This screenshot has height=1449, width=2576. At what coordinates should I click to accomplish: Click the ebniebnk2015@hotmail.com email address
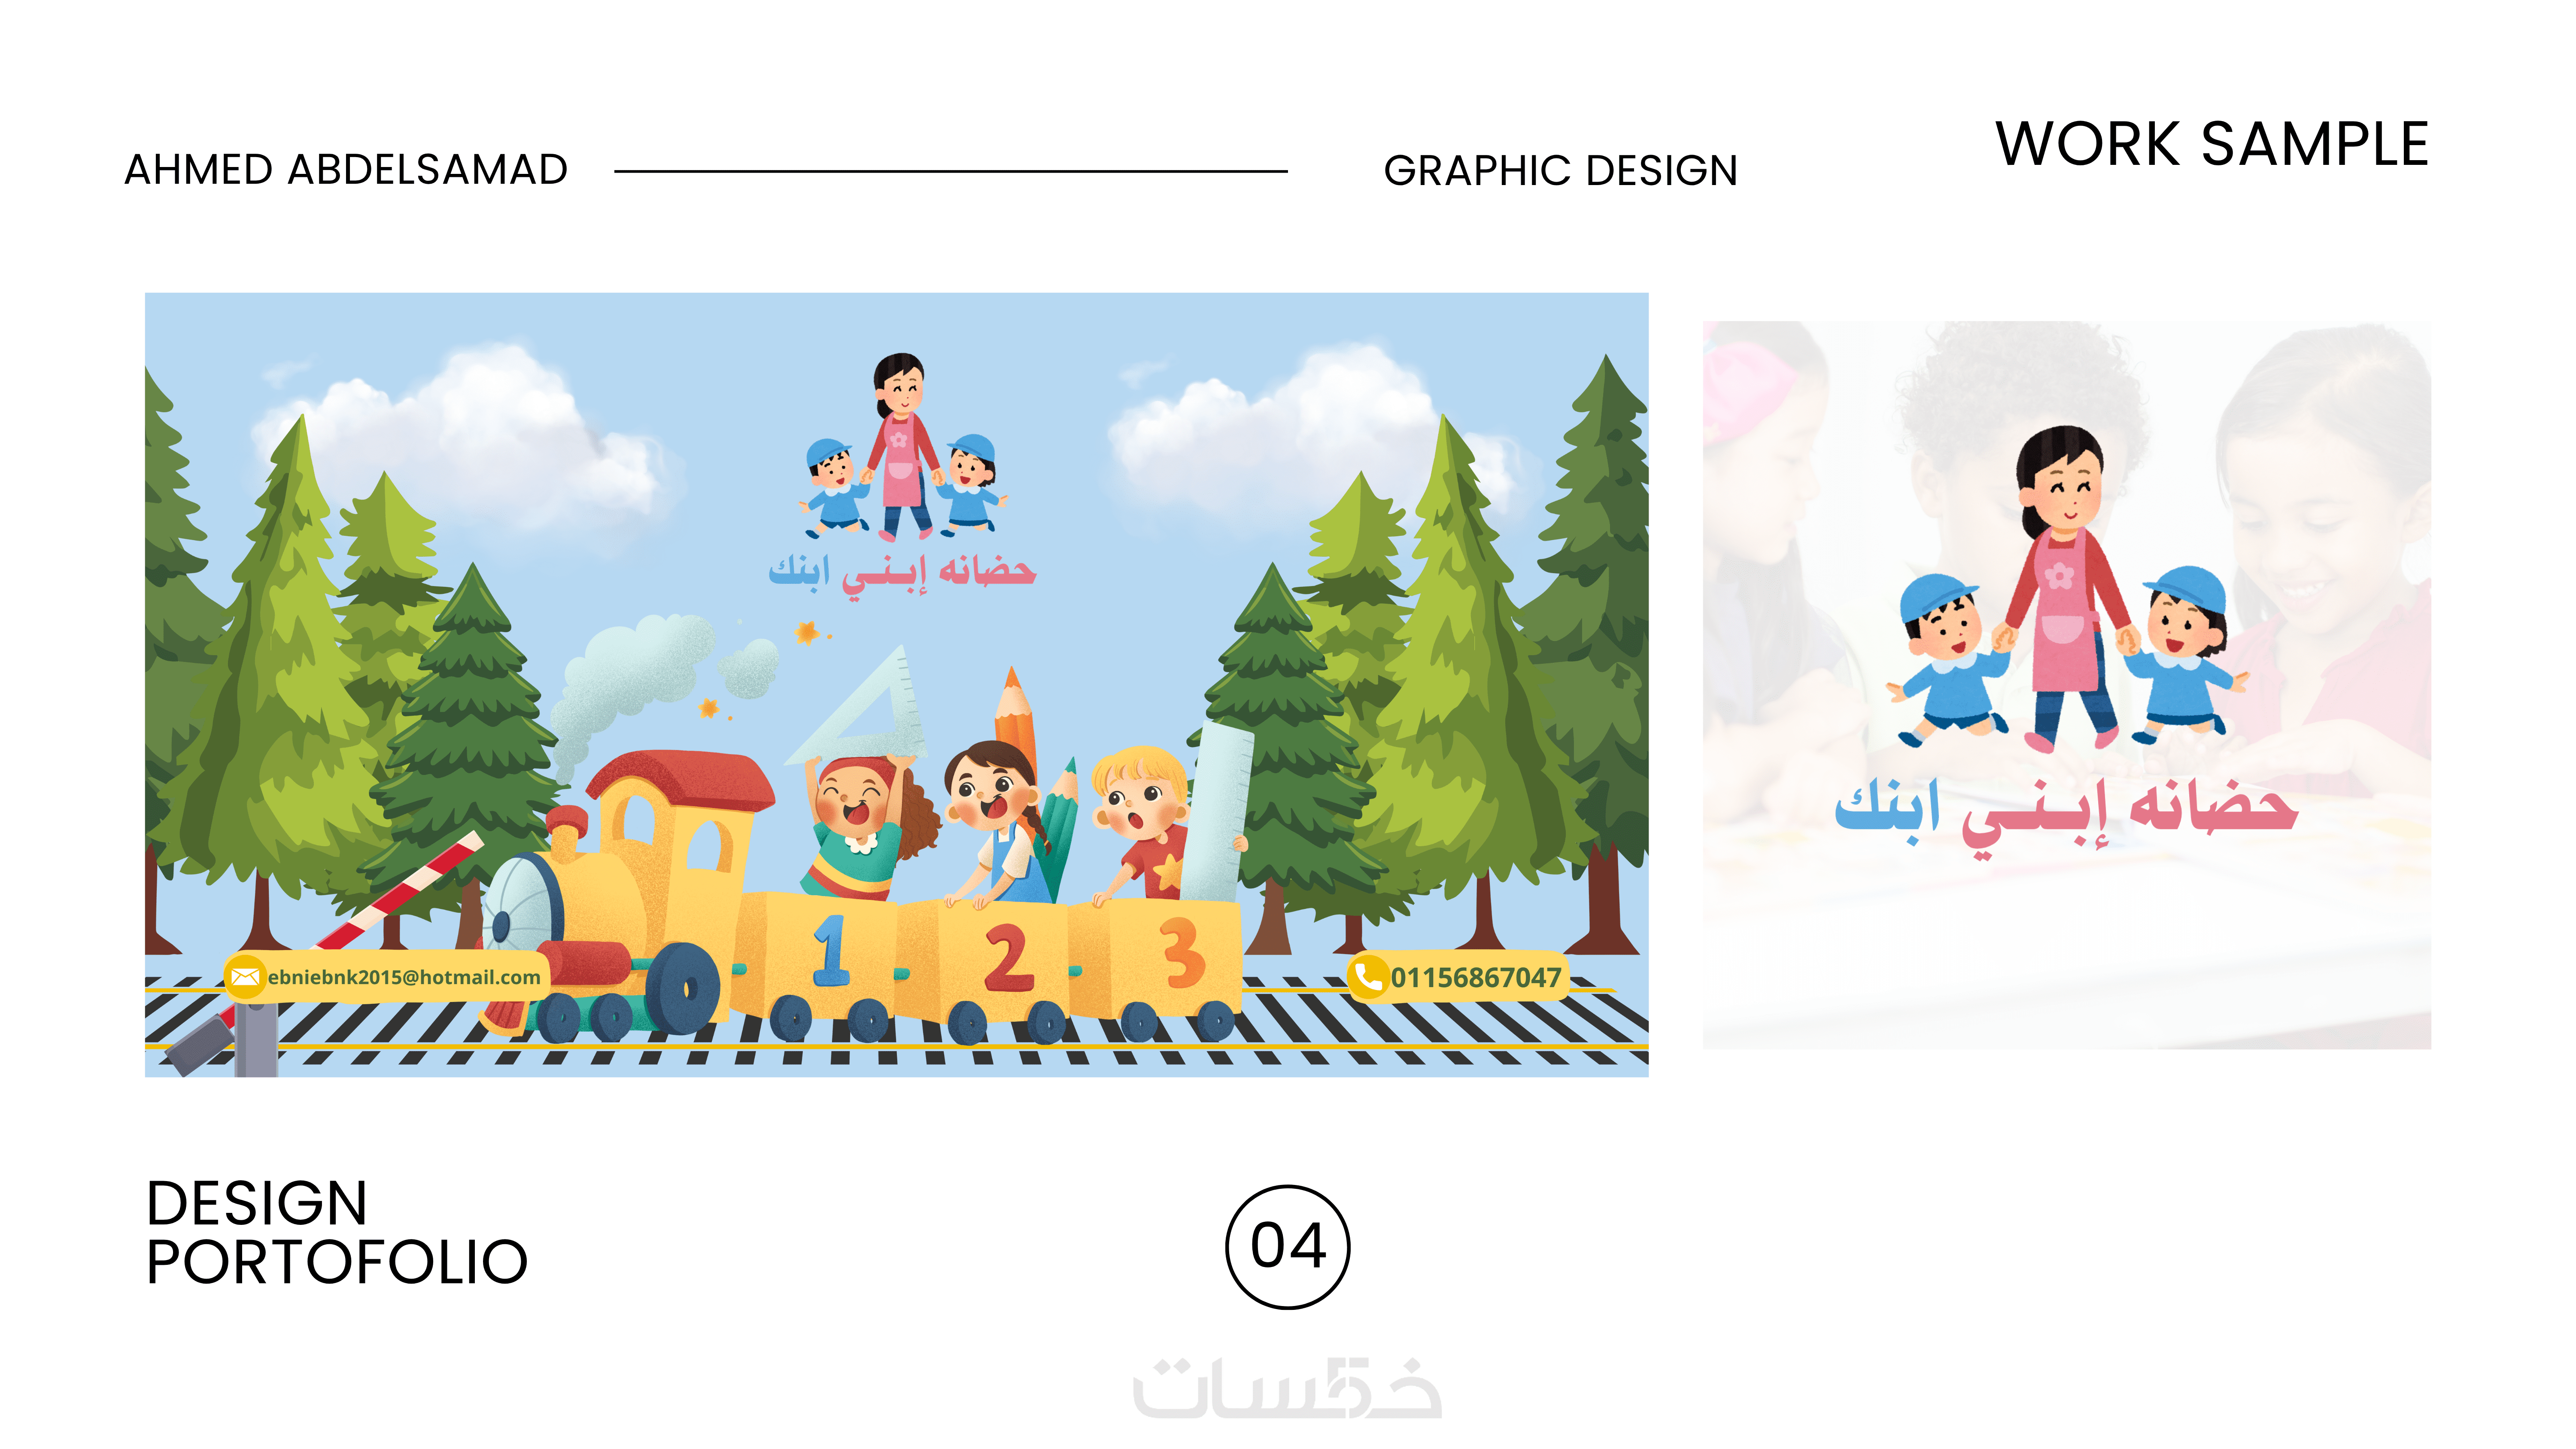[x=404, y=977]
